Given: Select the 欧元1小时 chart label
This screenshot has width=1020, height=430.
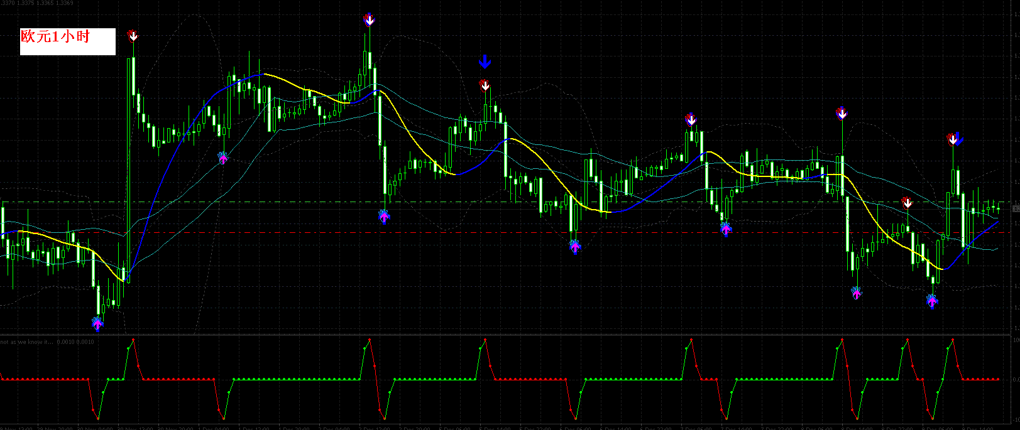Looking at the screenshot, I should pos(68,41).
